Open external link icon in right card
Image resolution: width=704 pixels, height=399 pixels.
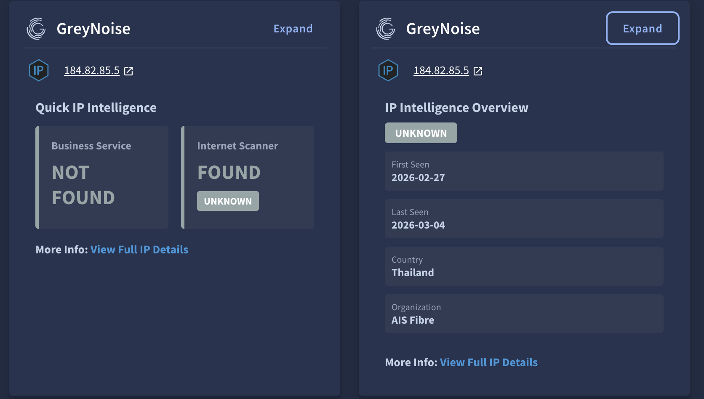[478, 71]
